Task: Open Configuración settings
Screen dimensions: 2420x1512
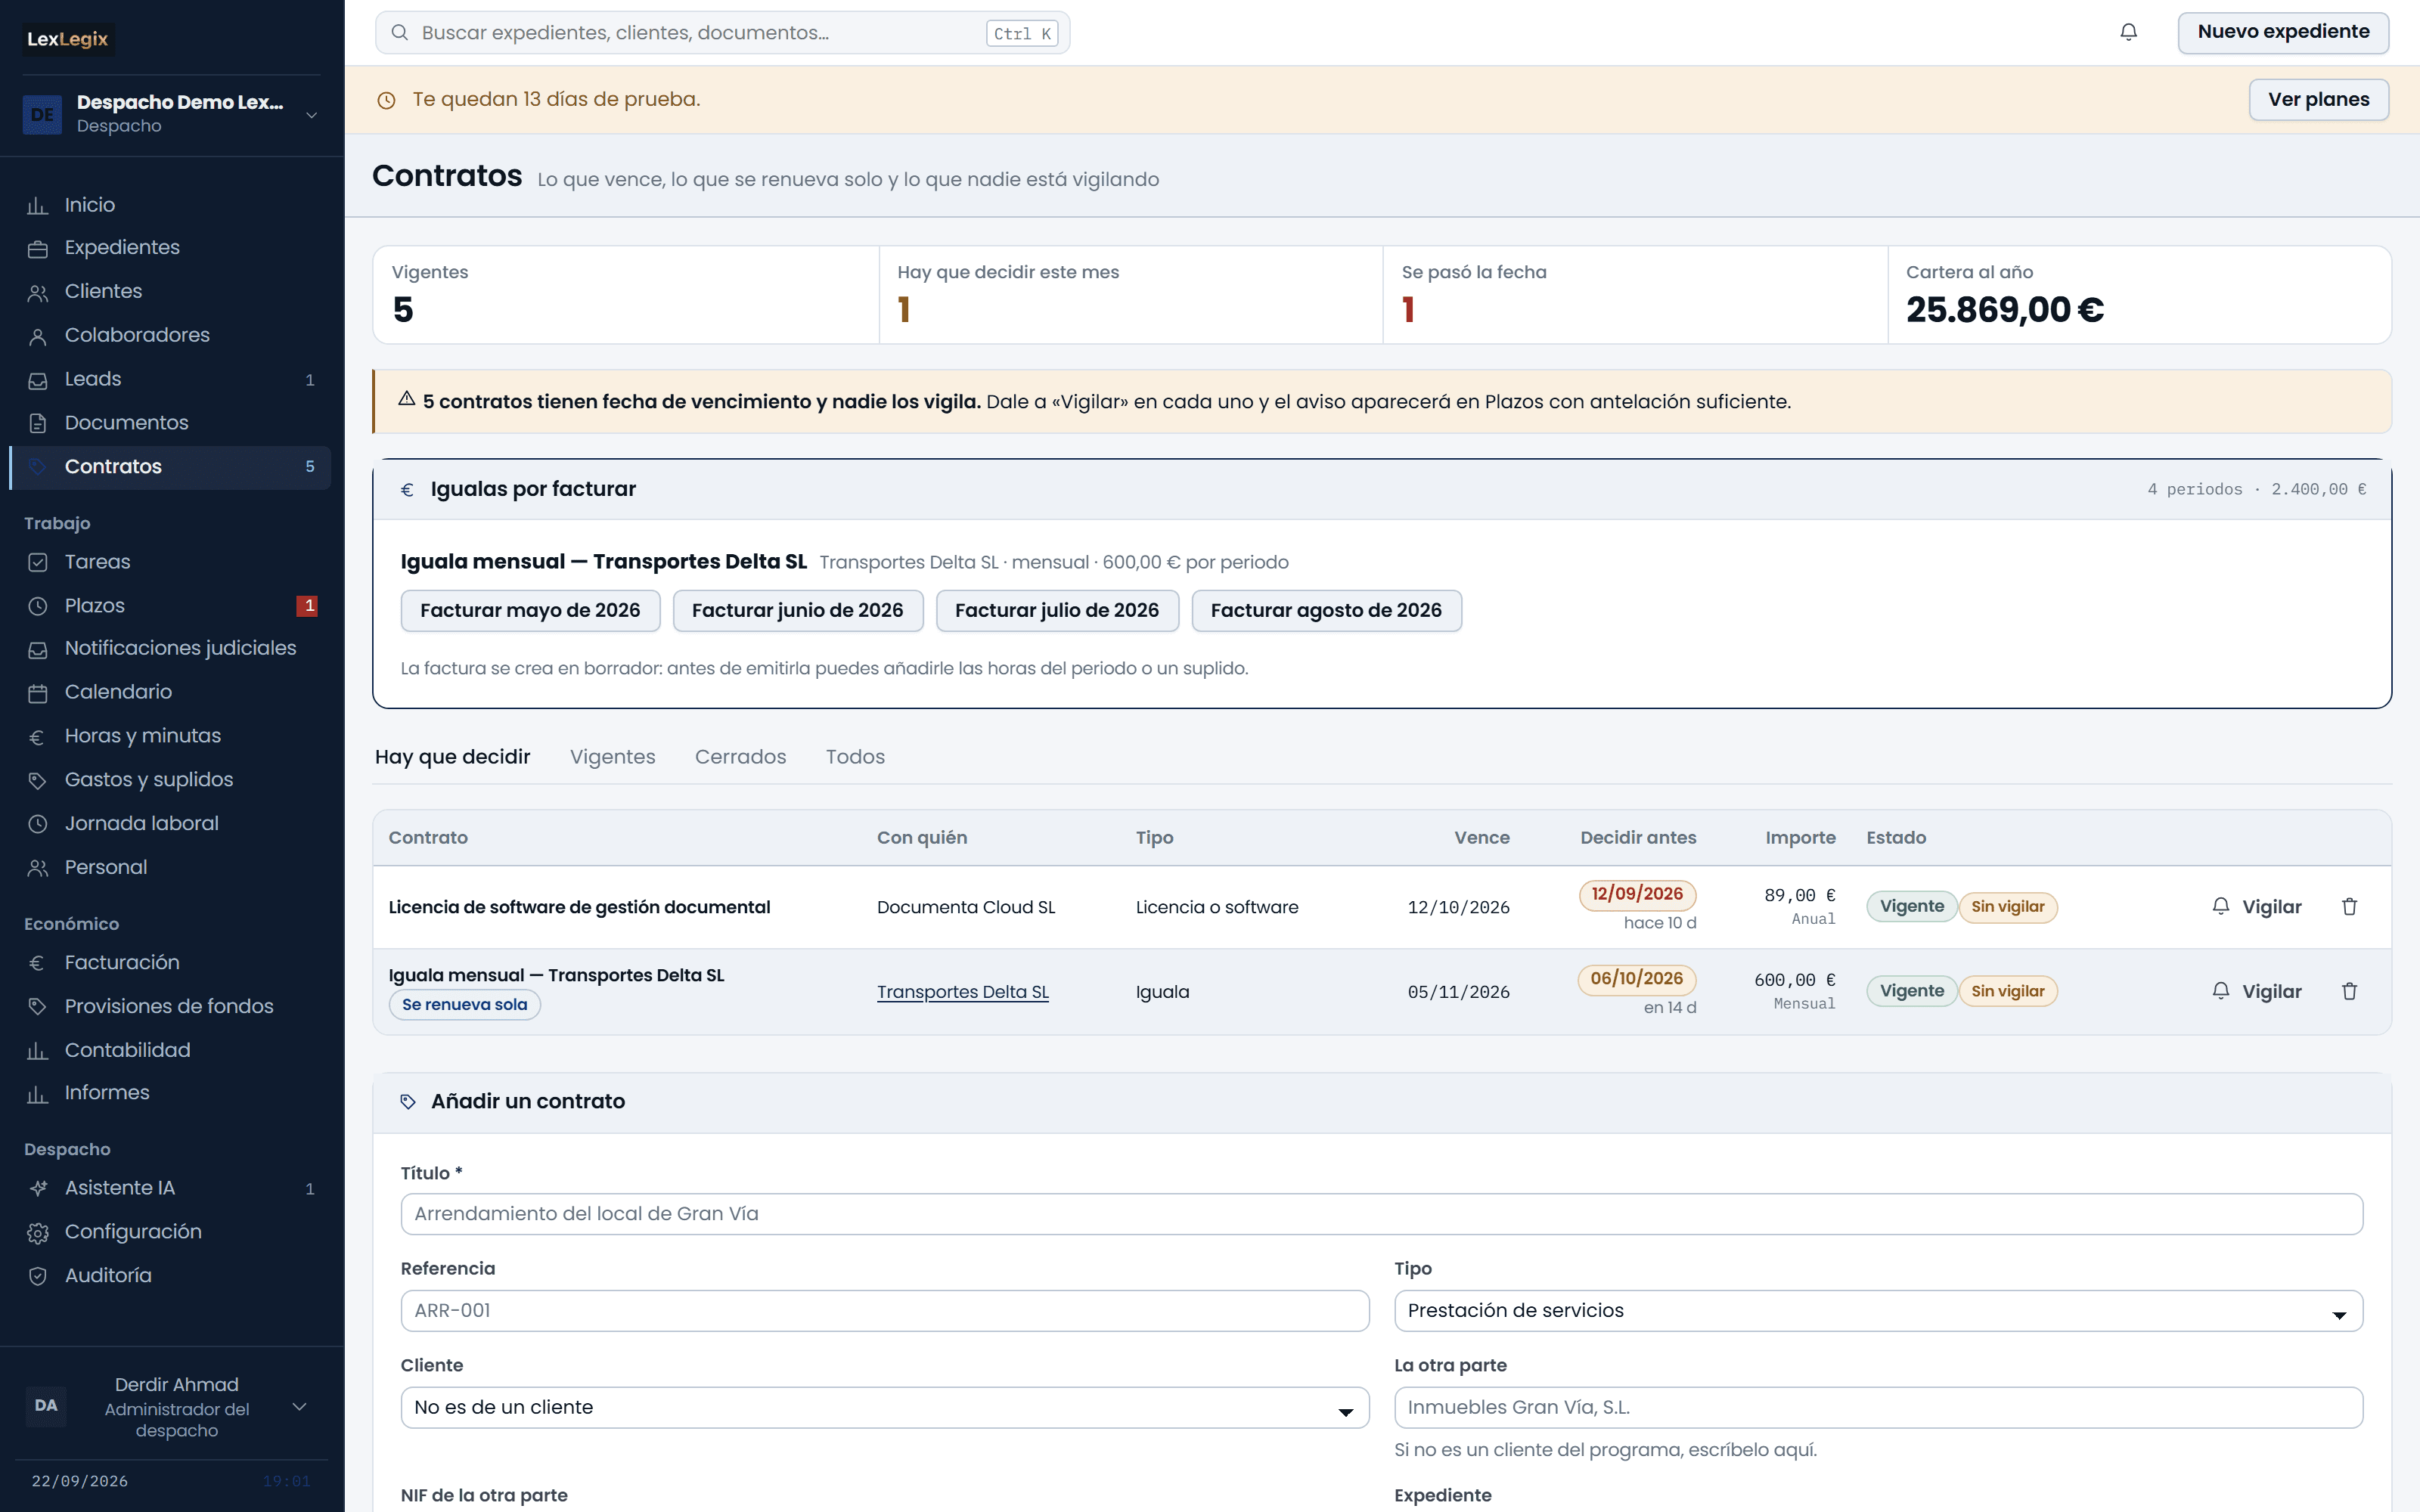Action: [170, 1232]
